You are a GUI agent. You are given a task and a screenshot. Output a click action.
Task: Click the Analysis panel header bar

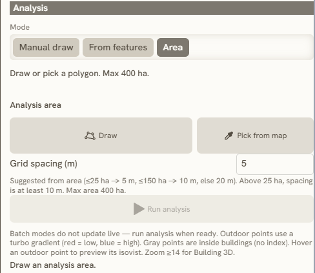pyautogui.click(x=161, y=8)
